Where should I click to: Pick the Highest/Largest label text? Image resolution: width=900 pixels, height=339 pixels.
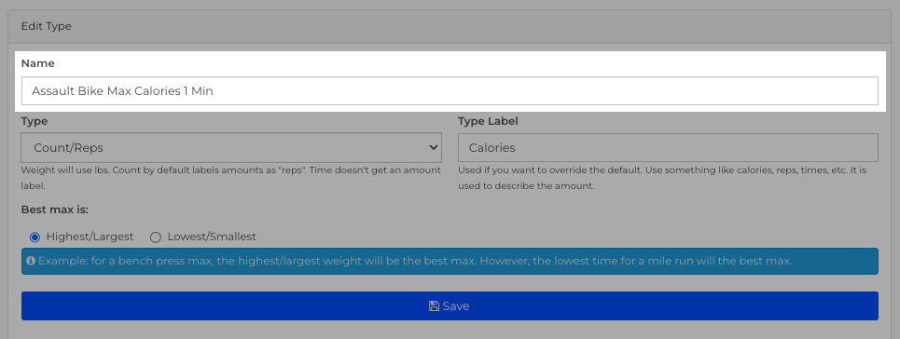pos(90,237)
